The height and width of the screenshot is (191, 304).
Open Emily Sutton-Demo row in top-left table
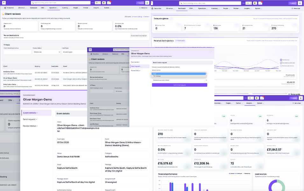tap(45, 85)
